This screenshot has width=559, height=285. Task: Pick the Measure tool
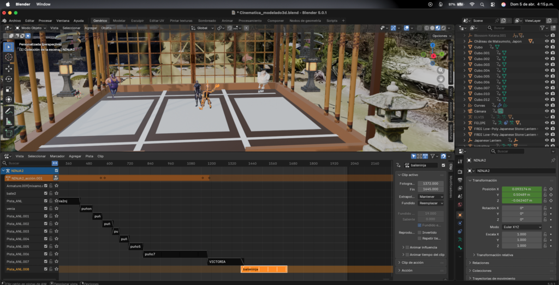click(9, 121)
